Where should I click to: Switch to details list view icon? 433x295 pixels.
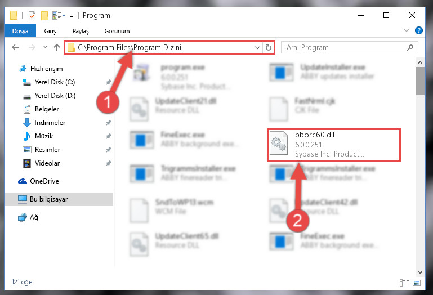pos(404,283)
